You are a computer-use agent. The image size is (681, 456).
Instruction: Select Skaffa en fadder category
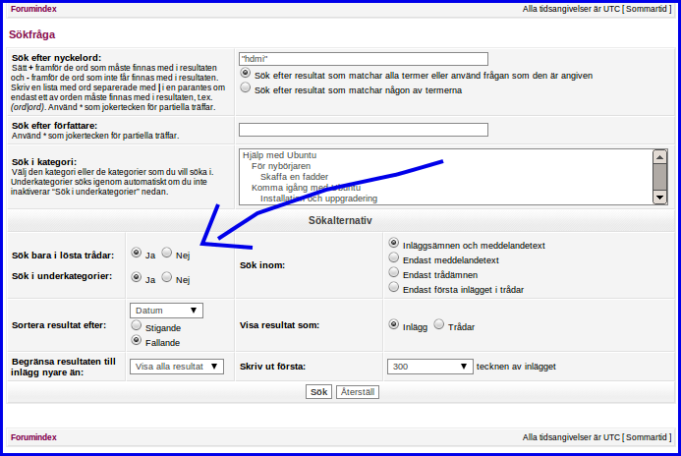coord(294,177)
